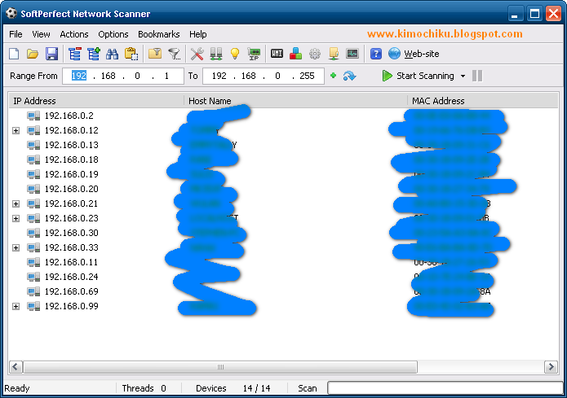Open filter options funnel icon
This screenshot has height=398, width=567.
click(175, 55)
